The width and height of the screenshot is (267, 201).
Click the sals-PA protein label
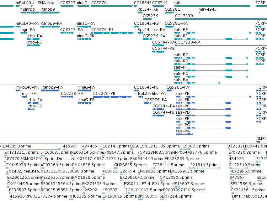pyautogui.click(x=183, y=131)
